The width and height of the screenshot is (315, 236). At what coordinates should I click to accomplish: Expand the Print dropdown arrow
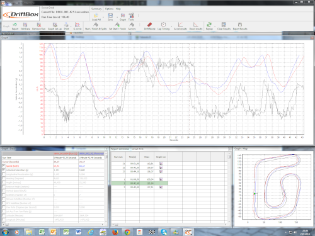pos(71,26)
